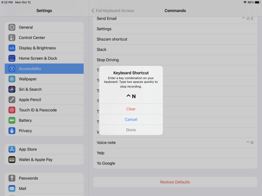Clear the recorded keyboard shortcut
The image size is (262, 196).
tap(131, 109)
